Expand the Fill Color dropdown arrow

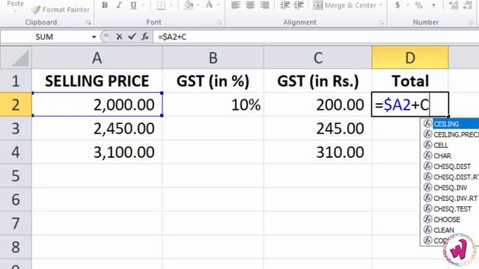point(198,5)
